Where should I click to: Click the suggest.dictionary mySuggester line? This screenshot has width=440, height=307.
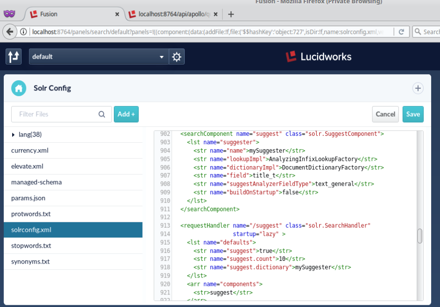272,267
